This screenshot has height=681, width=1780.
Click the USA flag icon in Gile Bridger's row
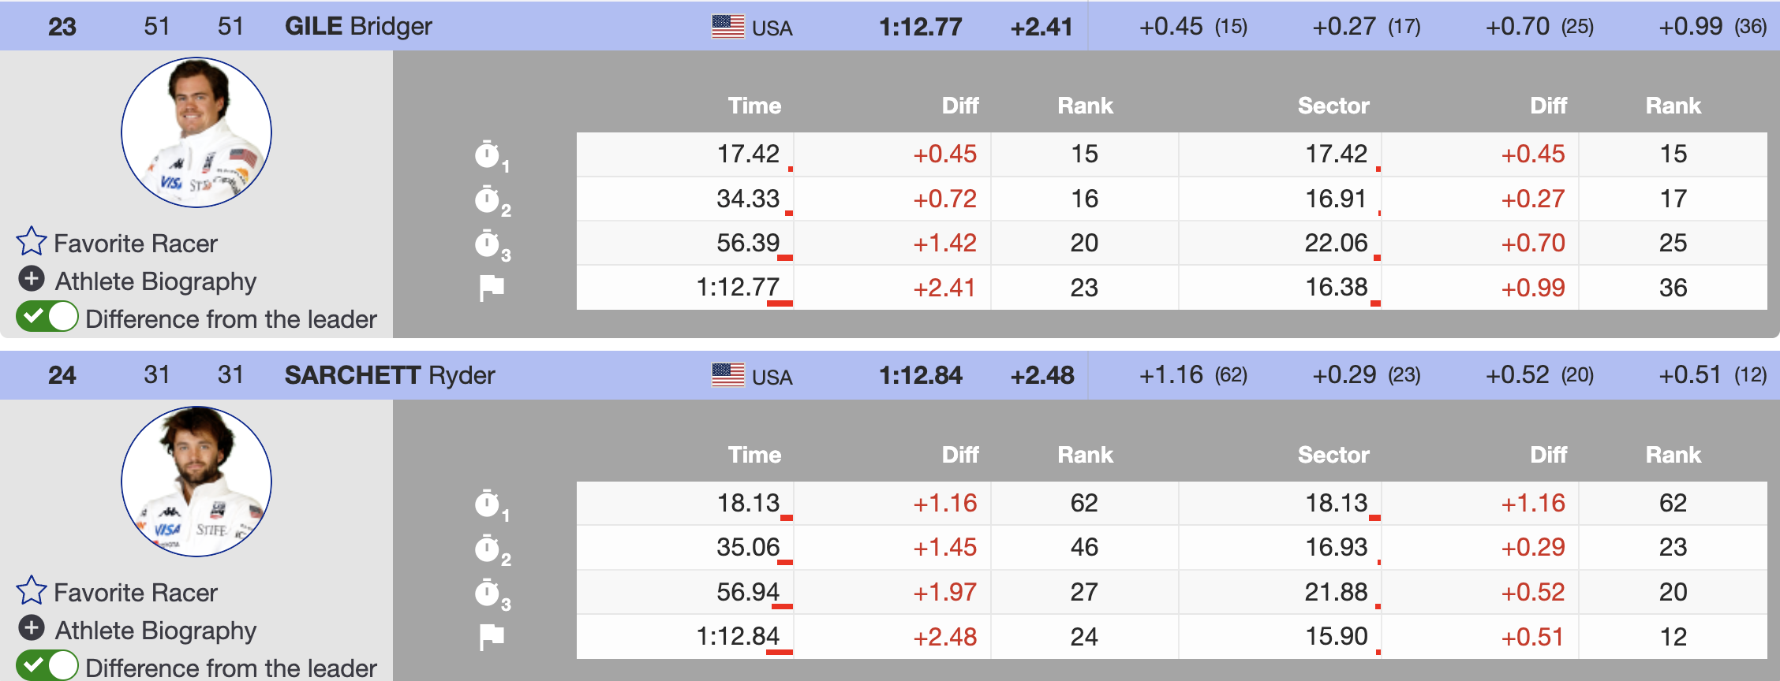727,27
